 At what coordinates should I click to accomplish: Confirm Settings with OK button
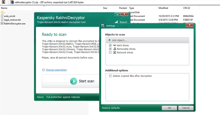click(169, 108)
